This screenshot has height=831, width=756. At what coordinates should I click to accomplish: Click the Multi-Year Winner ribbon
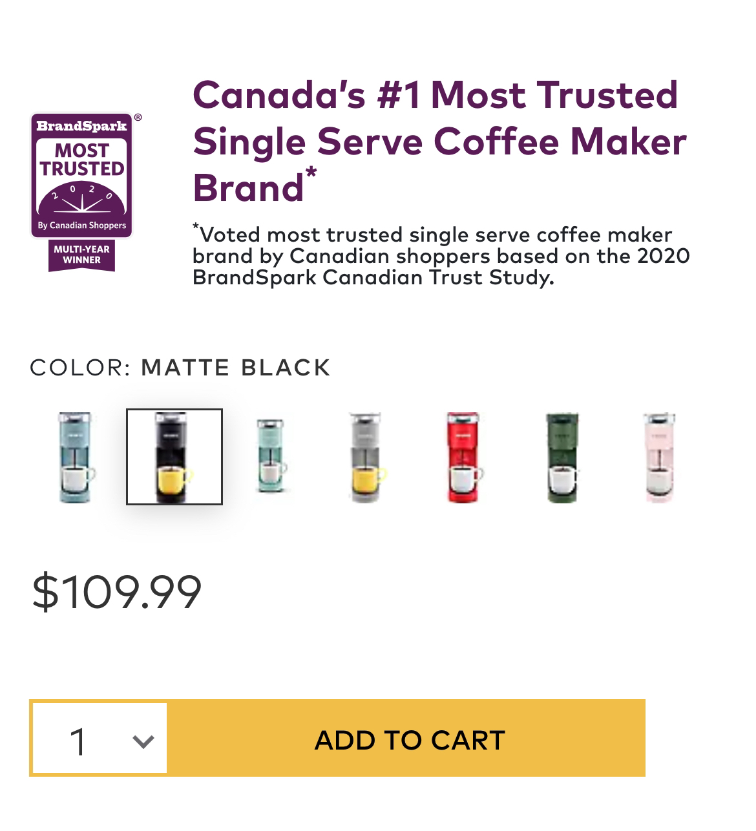[x=82, y=255]
